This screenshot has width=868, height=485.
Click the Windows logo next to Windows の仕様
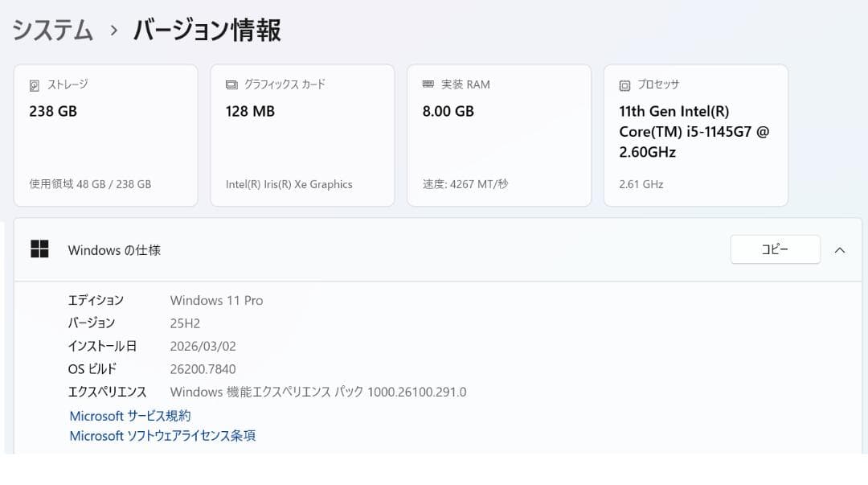39,249
